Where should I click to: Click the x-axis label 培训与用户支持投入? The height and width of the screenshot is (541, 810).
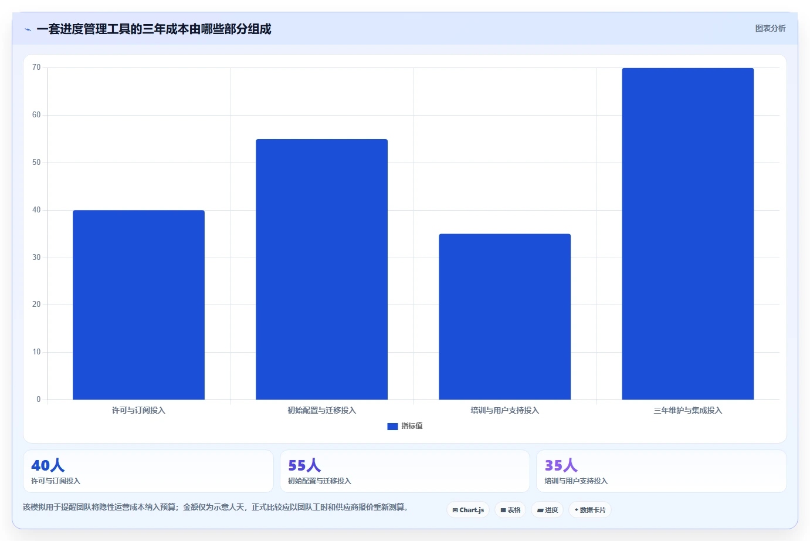(504, 410)
